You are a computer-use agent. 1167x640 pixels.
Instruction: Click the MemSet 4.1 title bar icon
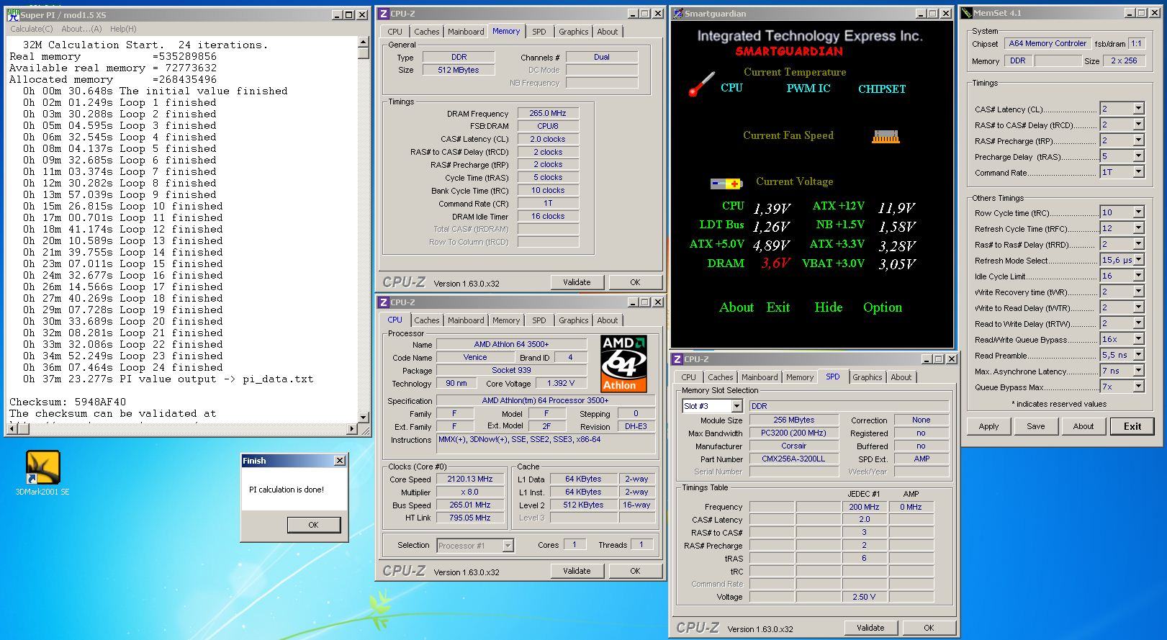[967, 13]
